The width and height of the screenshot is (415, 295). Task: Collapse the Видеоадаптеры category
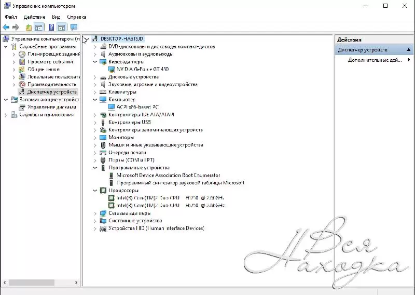pos(95,62)
